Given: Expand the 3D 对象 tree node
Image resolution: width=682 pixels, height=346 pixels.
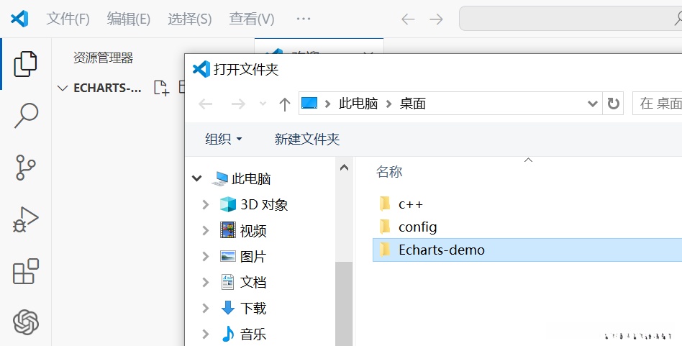Looking at the screenshot, I should [206, 205].
